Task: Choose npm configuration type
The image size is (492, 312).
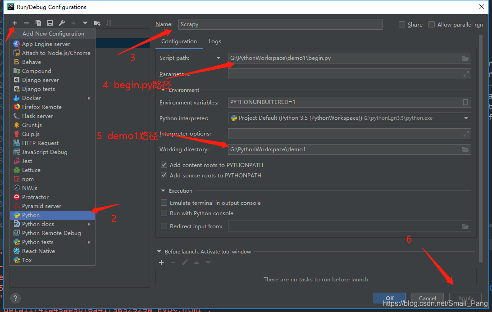Action: click(52, 179)
